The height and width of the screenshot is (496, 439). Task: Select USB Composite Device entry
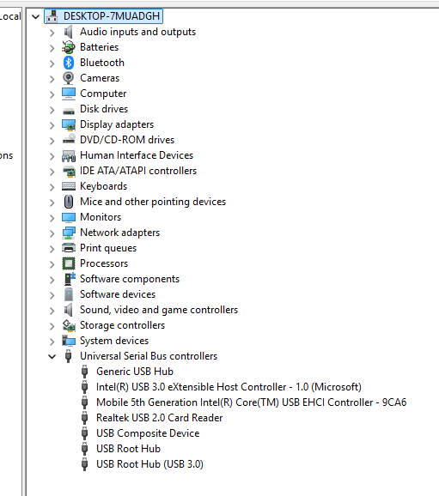click(148, 433)
